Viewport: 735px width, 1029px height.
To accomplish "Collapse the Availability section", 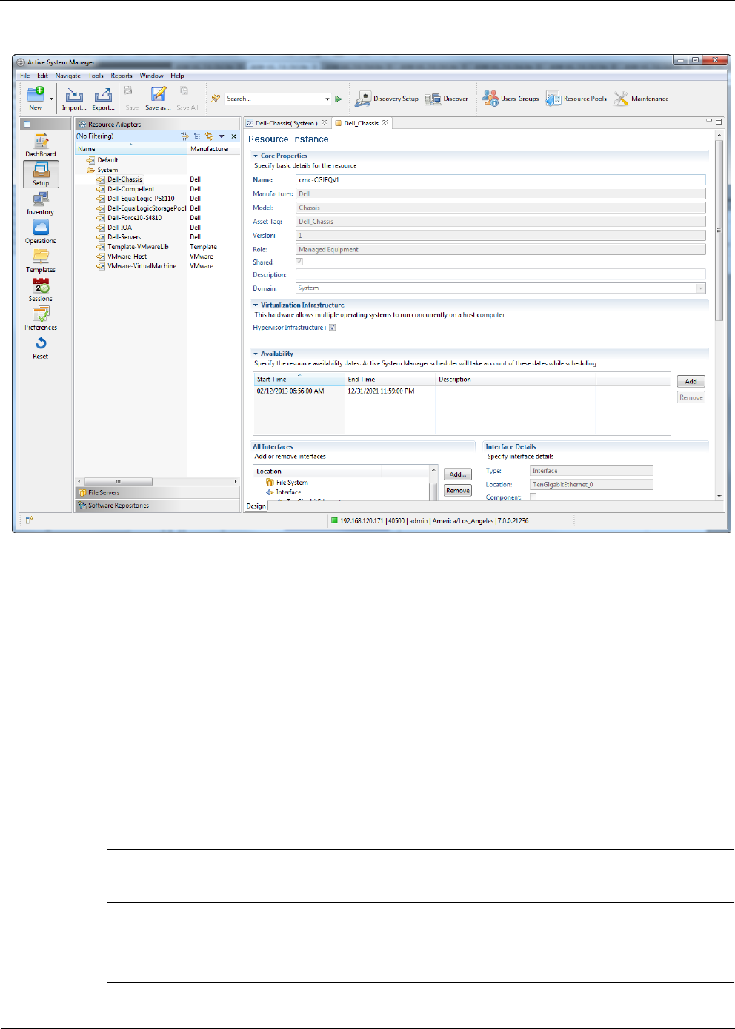I will (x=256, y=354).
